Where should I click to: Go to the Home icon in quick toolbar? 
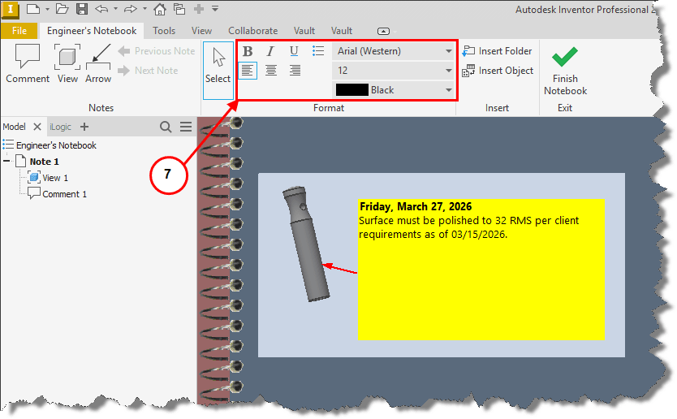click(x=160, y=9)
